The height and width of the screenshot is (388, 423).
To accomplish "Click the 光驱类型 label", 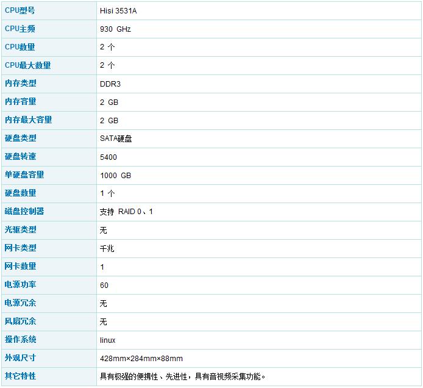I will click(21, 230).
